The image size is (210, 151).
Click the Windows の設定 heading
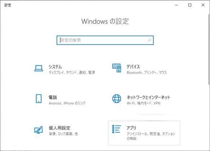coord(105,21)
